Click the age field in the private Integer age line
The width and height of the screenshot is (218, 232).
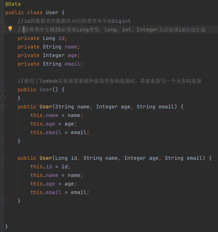72,55
